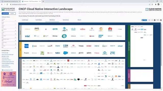Select the American Express blue logo
Image resolution: width=163 pixels, height=91 pixels.
(x=26, y=46)
